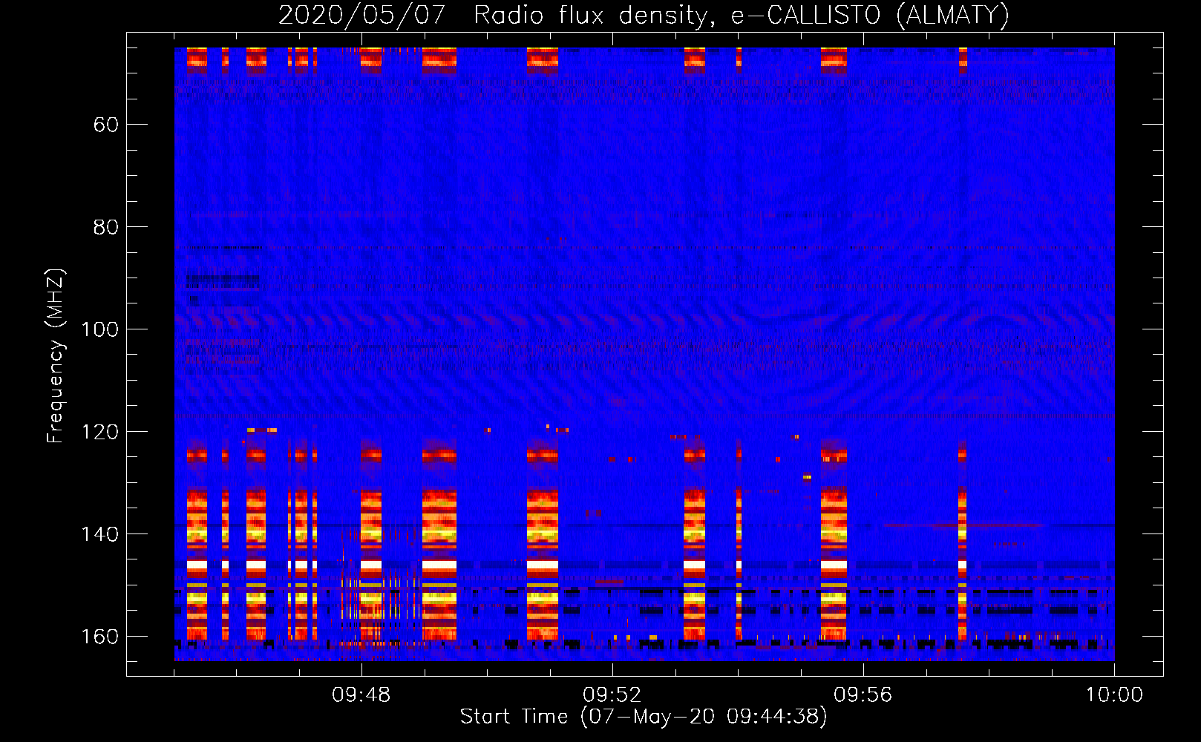
Task: Click the 09:56 time tick label
Action: [x=863, y=695]
